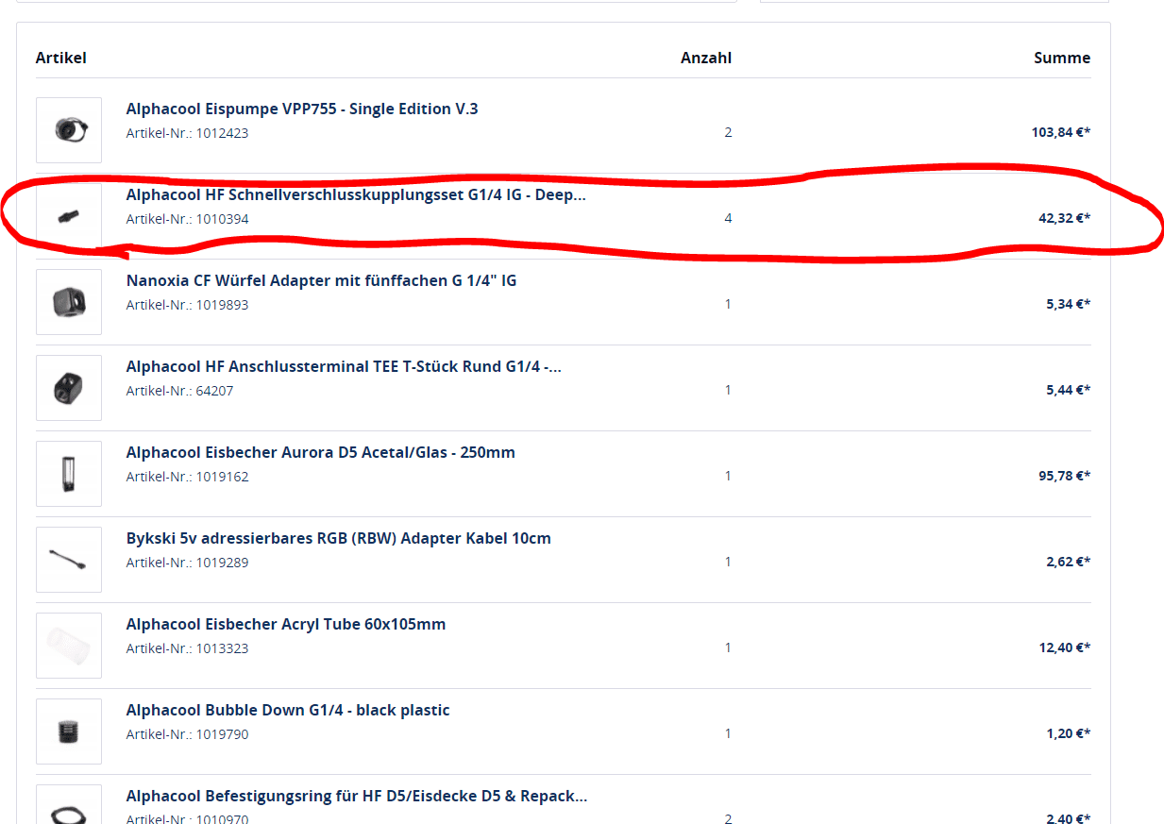Select article number 1012423 text

tap(188, 133)
